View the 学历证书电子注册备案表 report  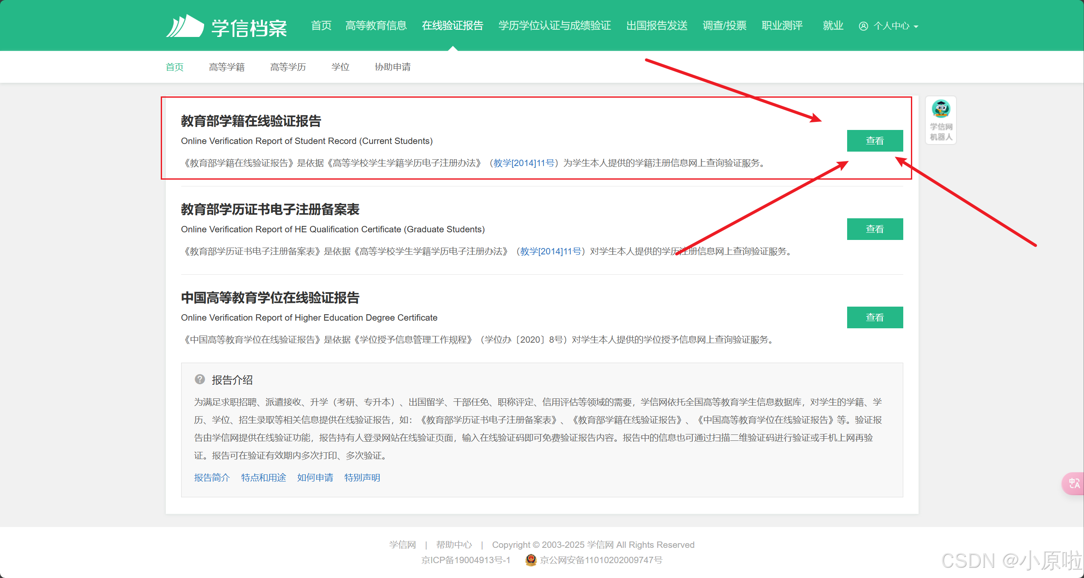pyautogui.click(x=875, y=229)
